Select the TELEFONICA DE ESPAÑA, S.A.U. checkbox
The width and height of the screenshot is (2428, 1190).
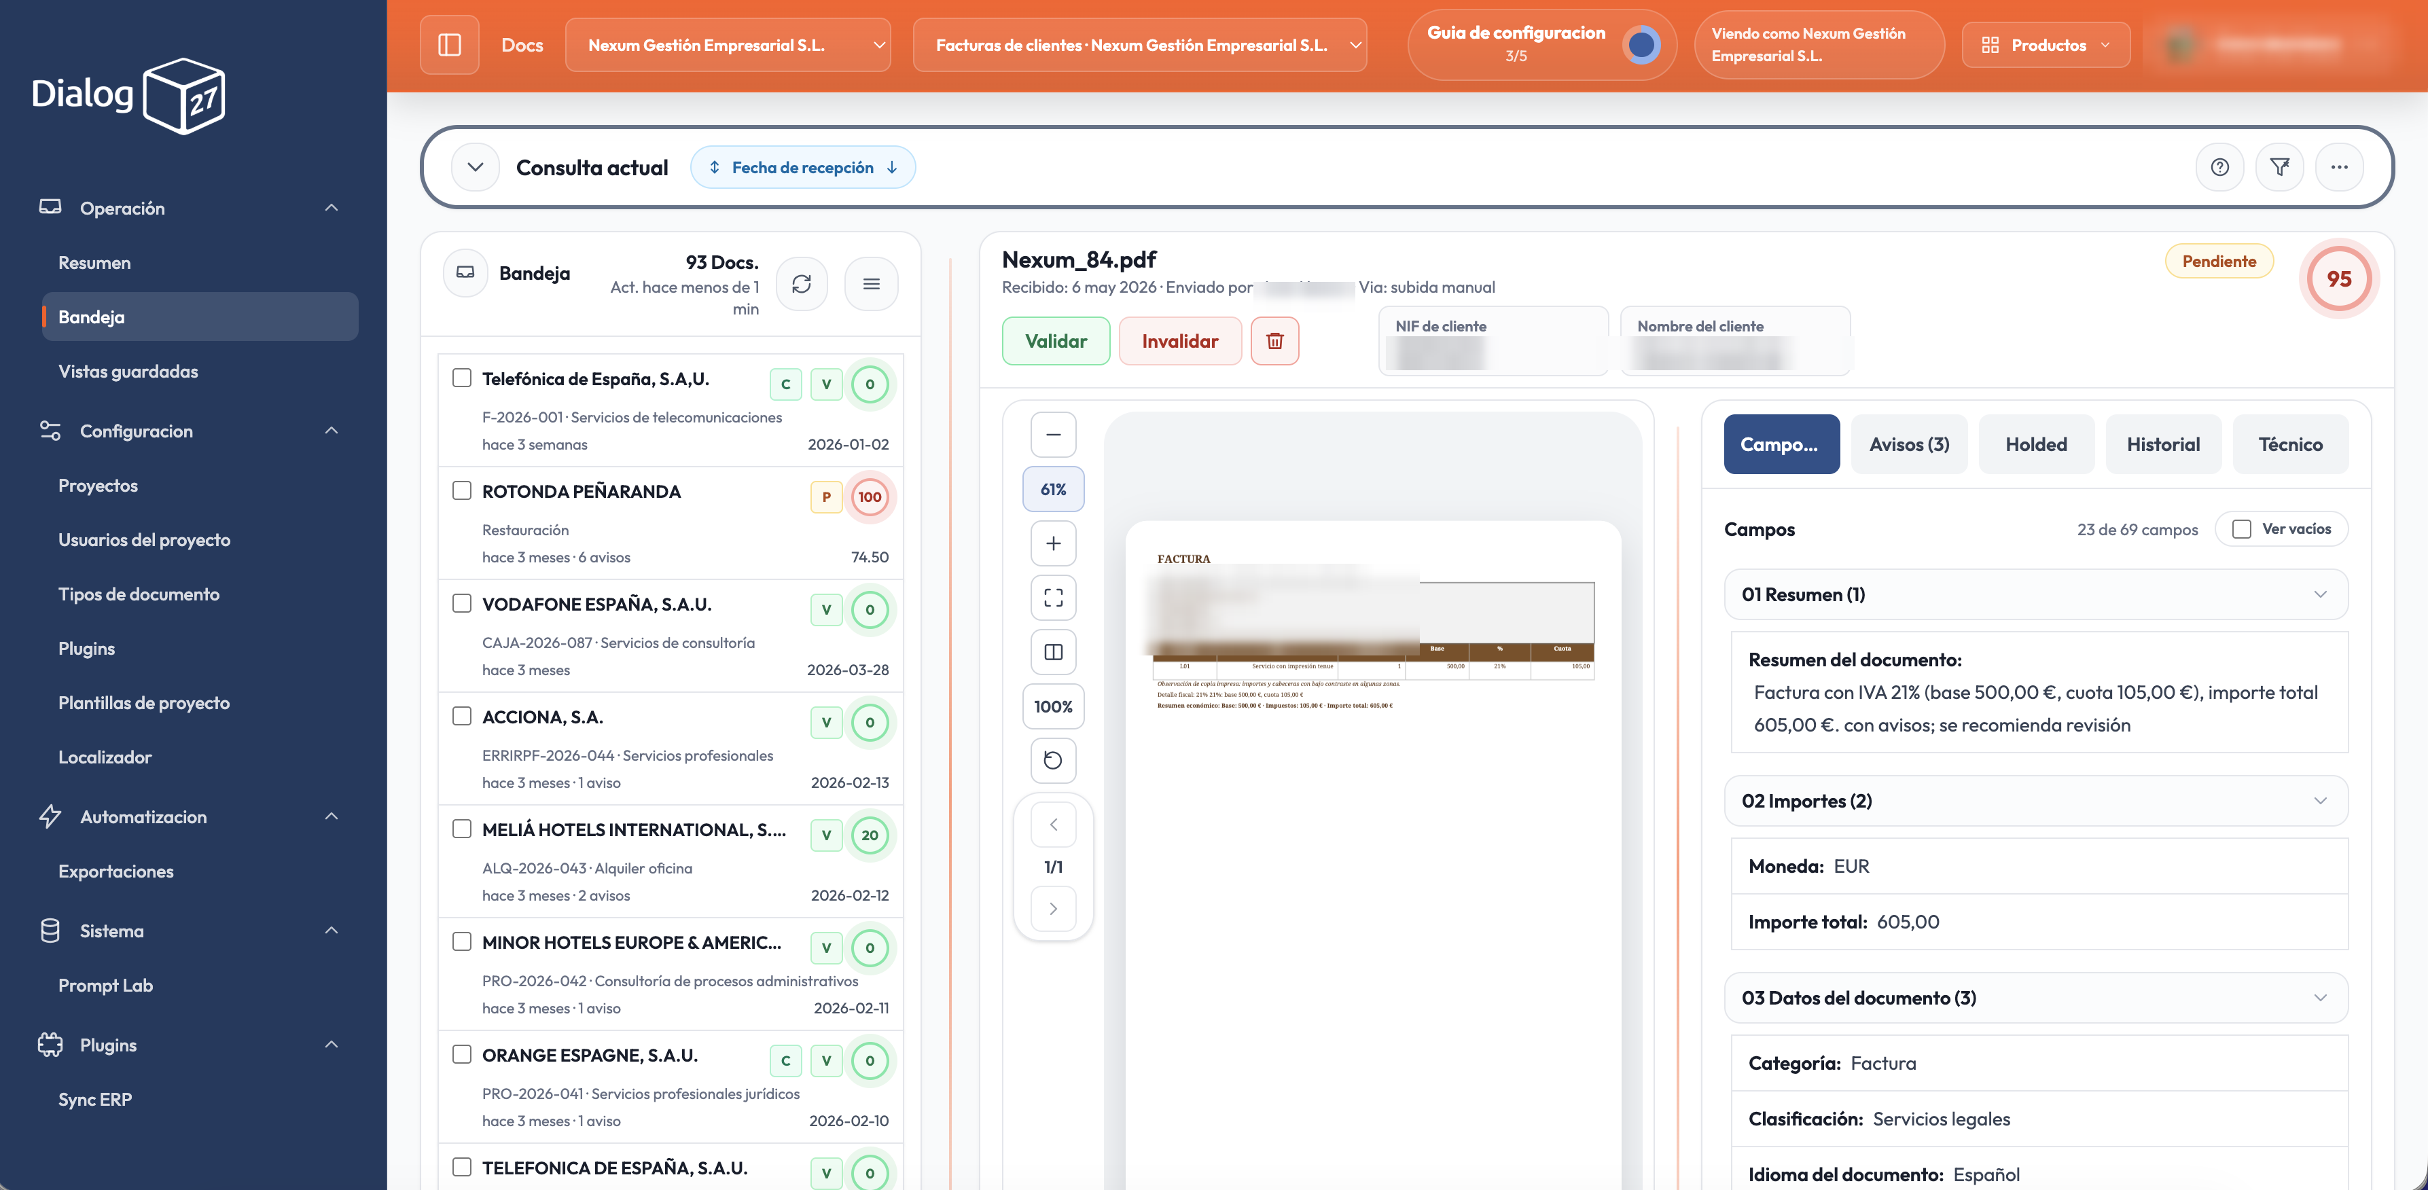462,1168
